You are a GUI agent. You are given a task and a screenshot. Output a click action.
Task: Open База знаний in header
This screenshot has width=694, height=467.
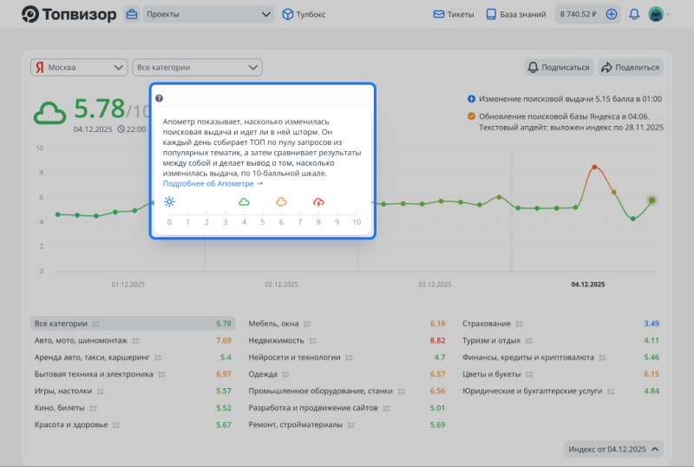click(516, 14)
